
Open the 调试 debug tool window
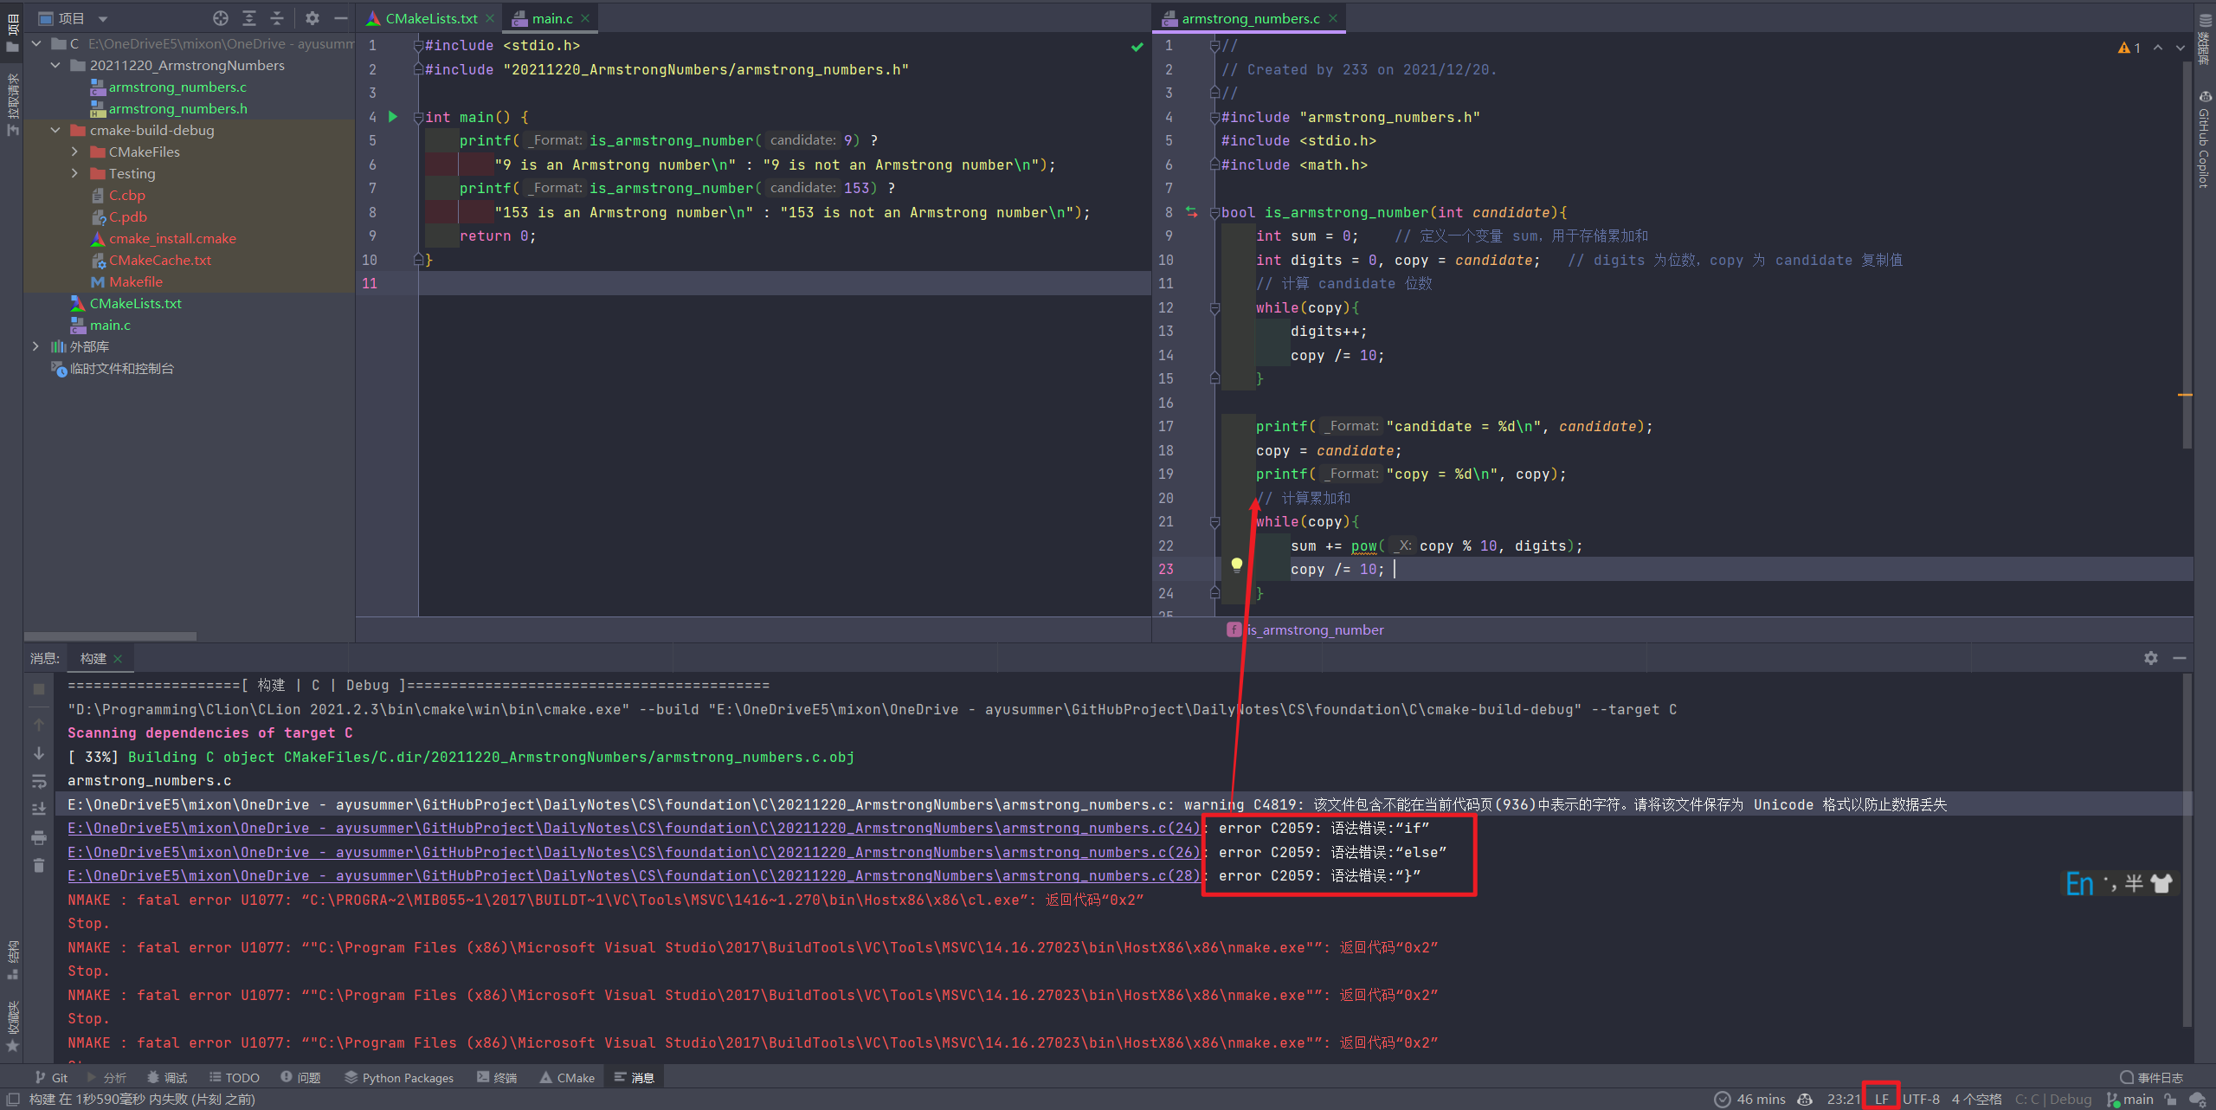(167, 1078)
